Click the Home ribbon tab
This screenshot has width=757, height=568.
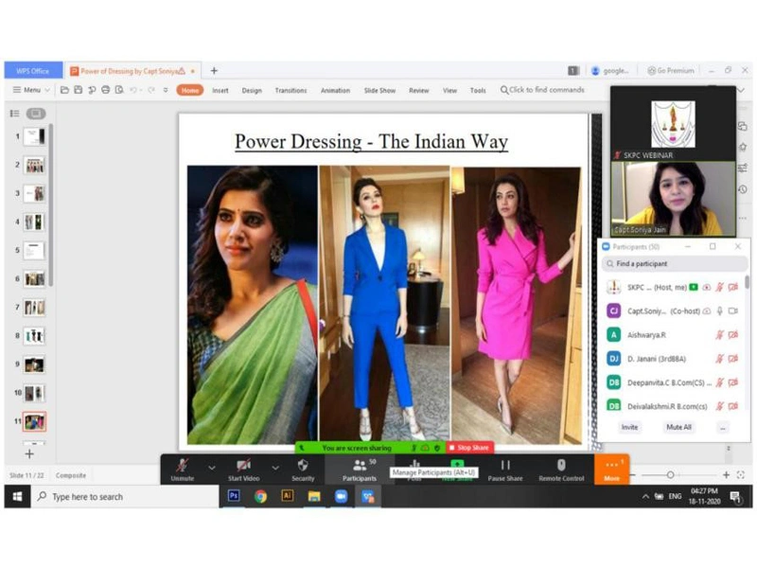(x=190, y=90)
